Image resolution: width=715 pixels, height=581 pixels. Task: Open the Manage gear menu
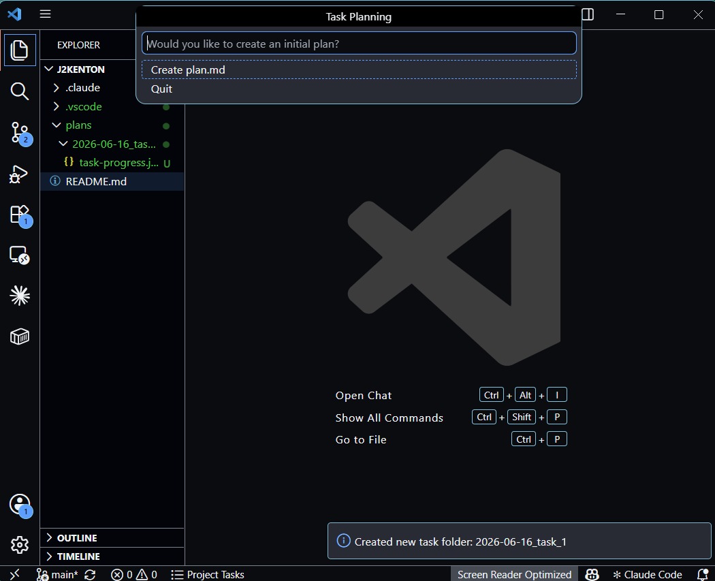pyautogui.click(x=20, y=544)
